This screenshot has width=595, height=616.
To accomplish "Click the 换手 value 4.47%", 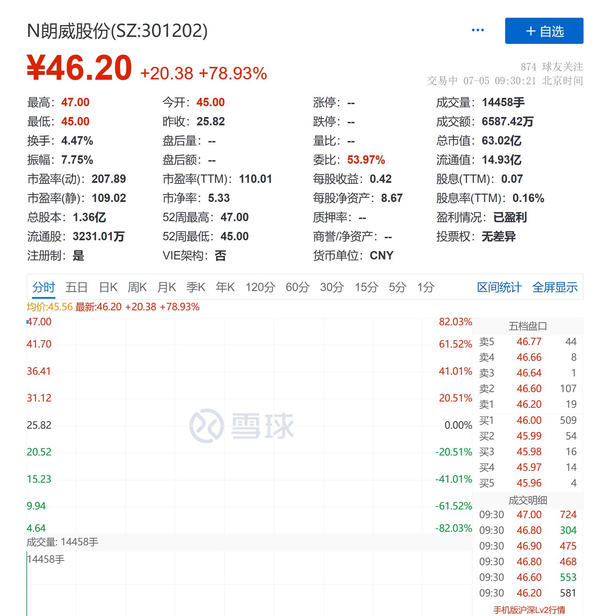I will pos(77,141).
